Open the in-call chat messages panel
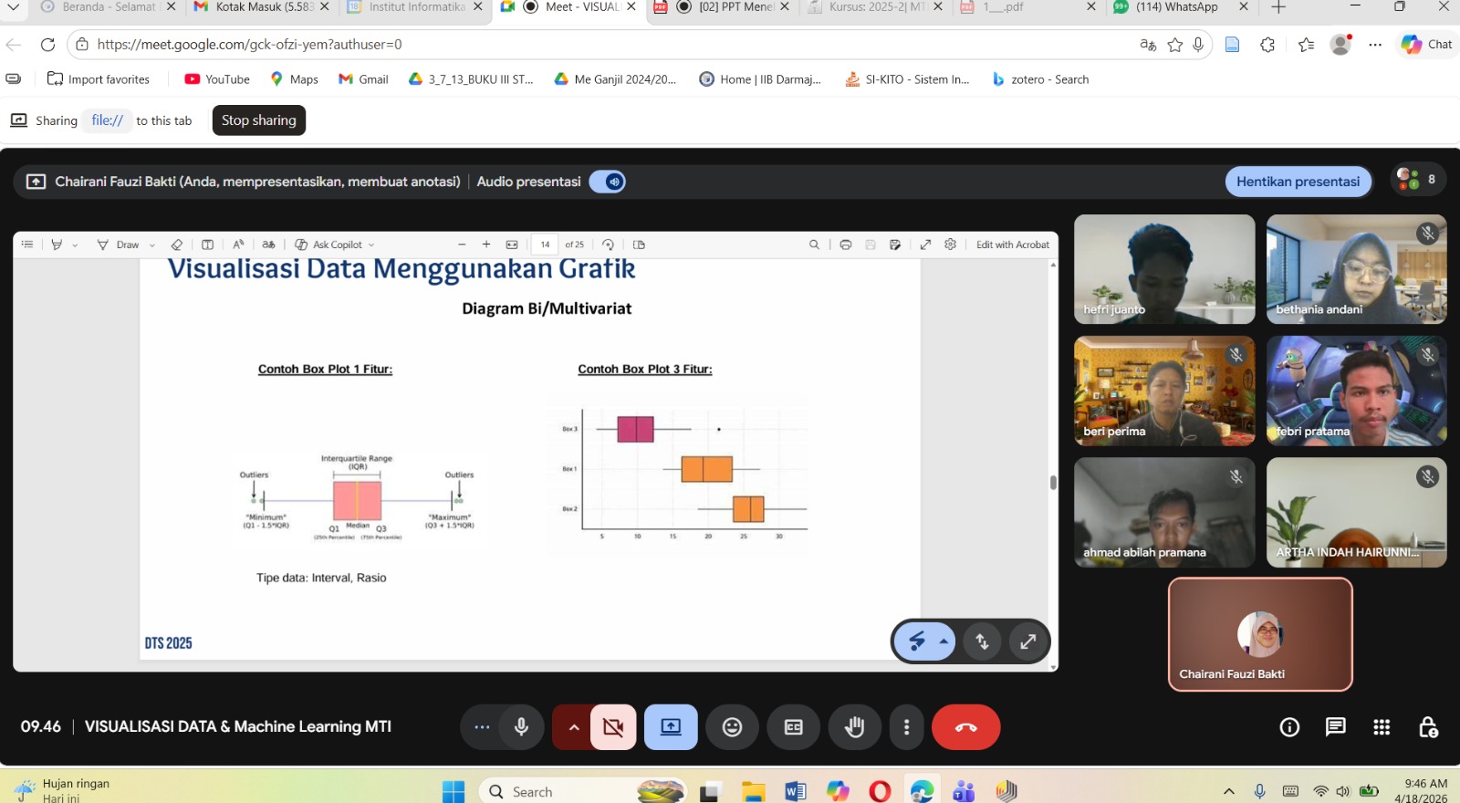Image resolution: width=1460 pixels, height=803 pixels. pos(1336,727)
